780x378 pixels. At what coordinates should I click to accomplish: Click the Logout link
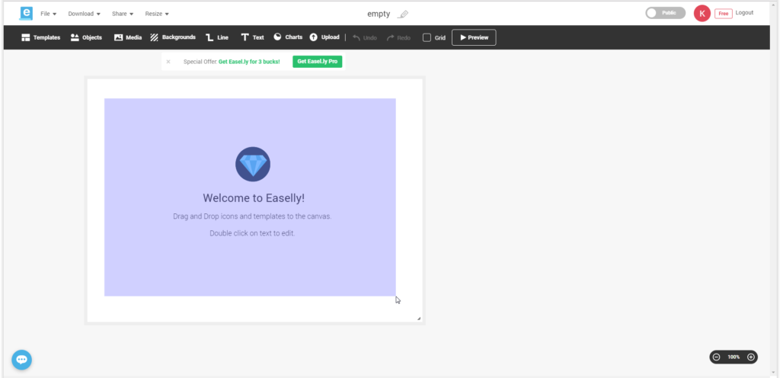coord(744,13)
